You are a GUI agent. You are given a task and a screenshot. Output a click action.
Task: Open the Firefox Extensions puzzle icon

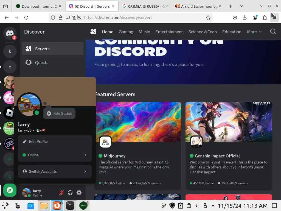[265, 18]
